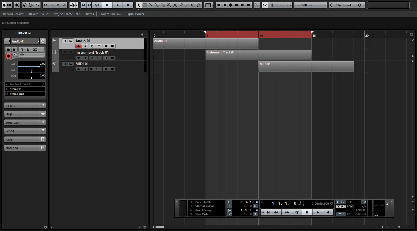Image resolution: width=417 pixels, height=231 pixels.
Task: Open the Quantize panel Q icon
Action: pos(332,5)
